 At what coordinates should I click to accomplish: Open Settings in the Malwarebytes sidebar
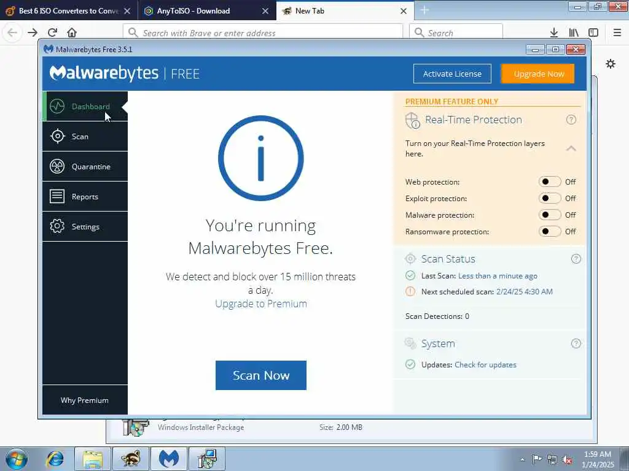pos(85,226)
